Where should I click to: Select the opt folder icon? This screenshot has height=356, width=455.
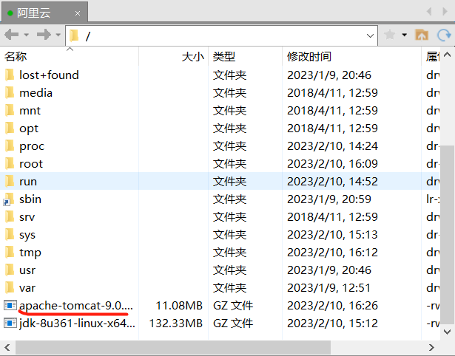pos(10,128)
